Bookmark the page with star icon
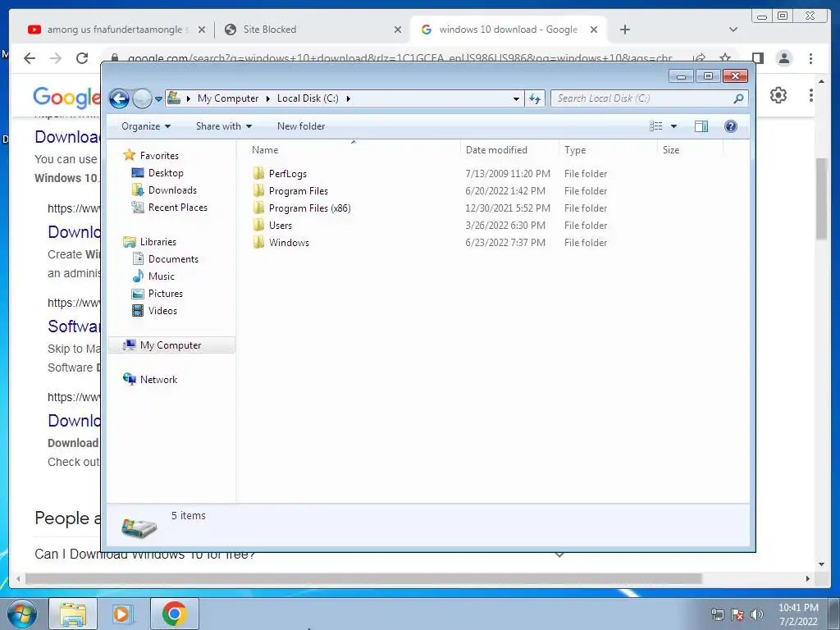Viewport: 840px width, 630px height. coord(725,58)
